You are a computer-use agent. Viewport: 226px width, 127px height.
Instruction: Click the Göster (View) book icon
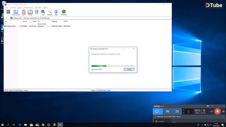point(30,13)
